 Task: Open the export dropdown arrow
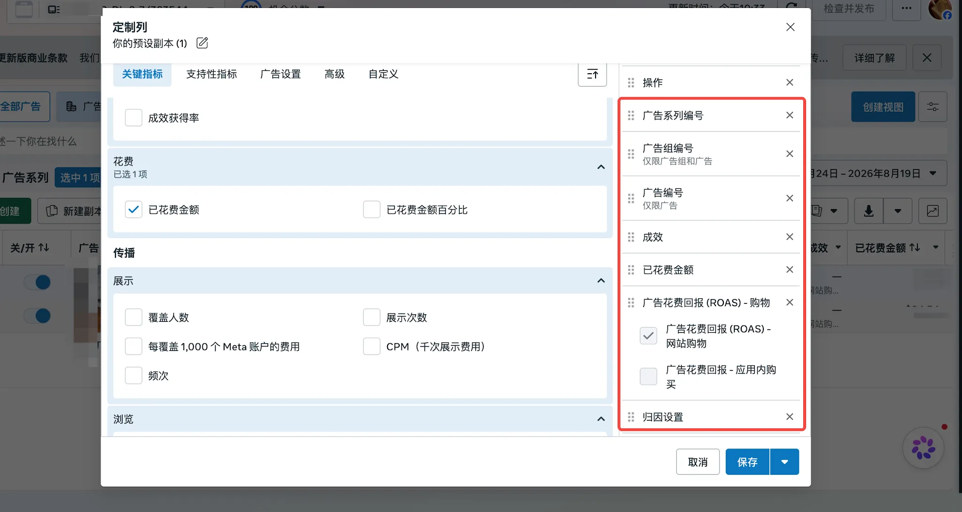898,211
